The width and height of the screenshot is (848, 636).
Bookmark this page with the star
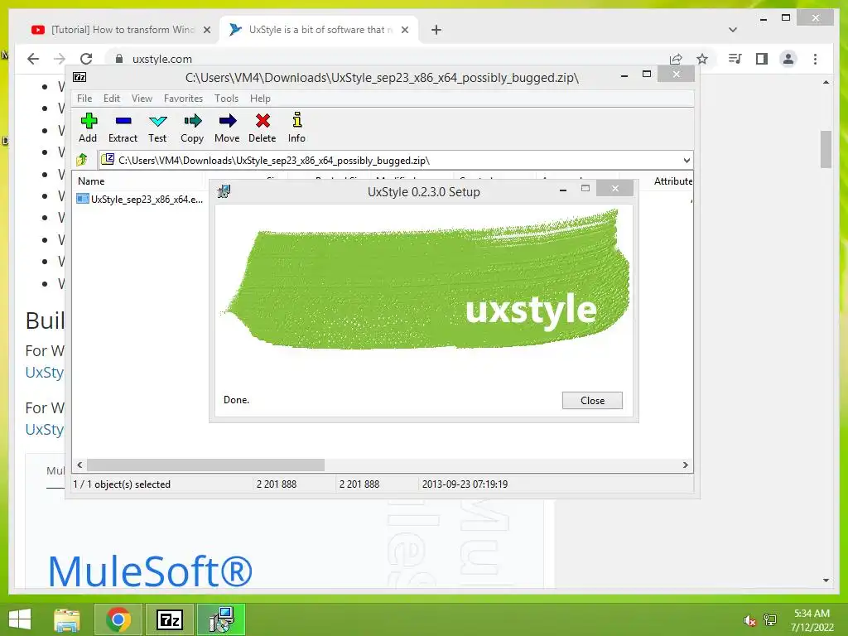point(702,59)
